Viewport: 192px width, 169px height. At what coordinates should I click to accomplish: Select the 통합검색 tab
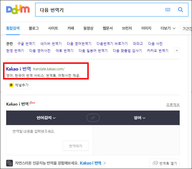pos(13,28)
